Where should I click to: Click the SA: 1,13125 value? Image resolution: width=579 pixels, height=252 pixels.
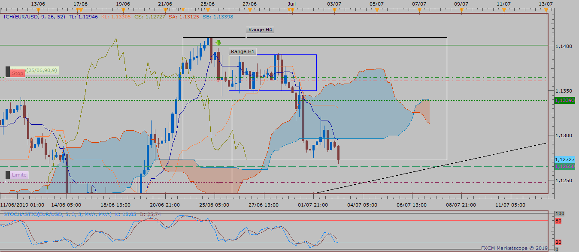184,17
